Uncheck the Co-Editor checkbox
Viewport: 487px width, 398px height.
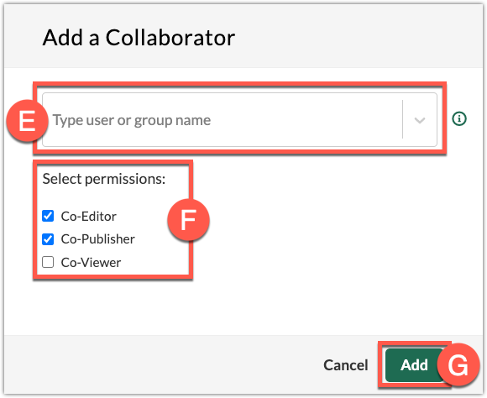(48, 216)
